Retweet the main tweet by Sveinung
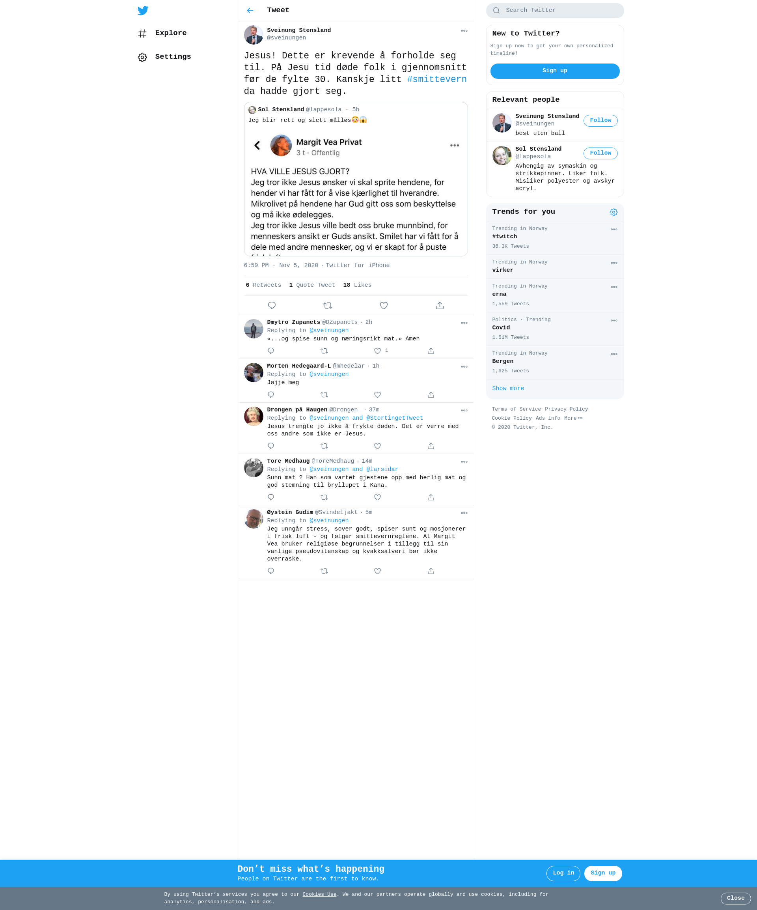 tap(328, 305)
